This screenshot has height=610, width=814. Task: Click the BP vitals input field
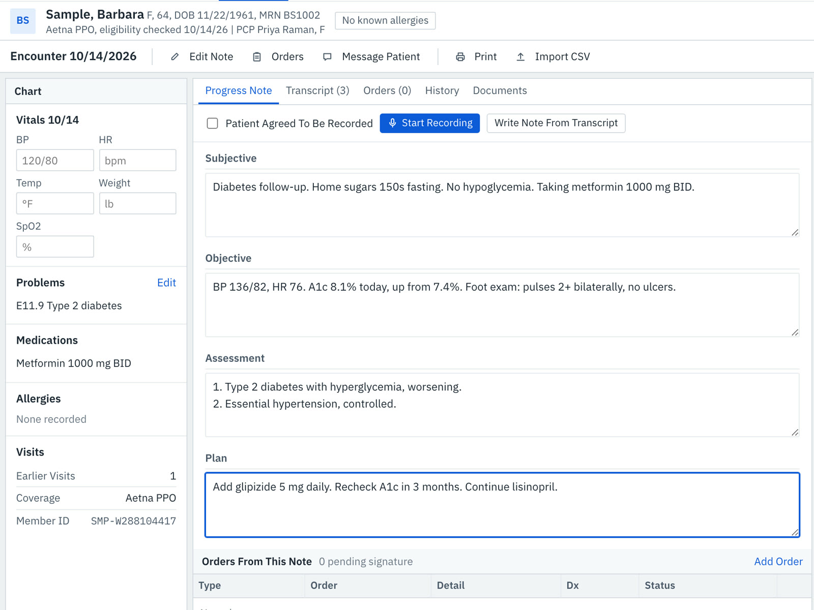(55, 161)
